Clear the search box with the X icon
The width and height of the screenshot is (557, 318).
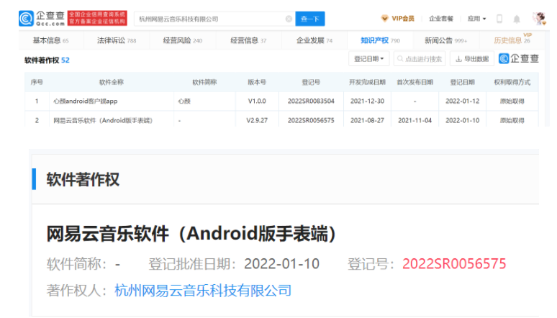[289, 19]
